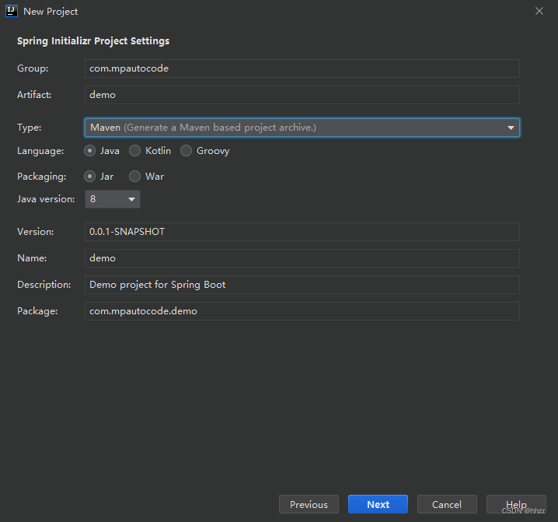Viewport: 558px width, 522px height.
Task: Click the Artifact input field
Action: (302, 95)
